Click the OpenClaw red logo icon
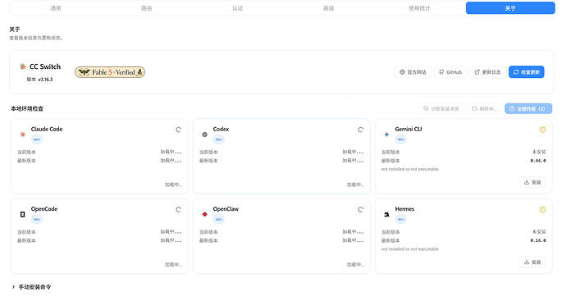566x301 pixels. coord(205,214)
